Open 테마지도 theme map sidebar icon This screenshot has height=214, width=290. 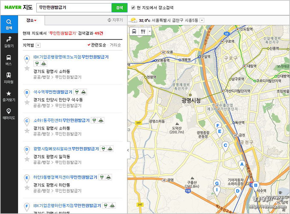point(9,114)
